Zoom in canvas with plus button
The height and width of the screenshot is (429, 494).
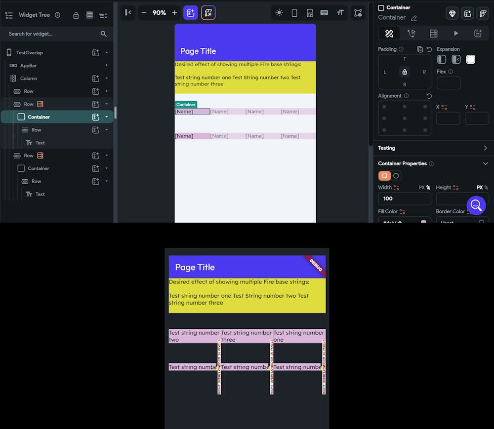click(x=174, y=13)
